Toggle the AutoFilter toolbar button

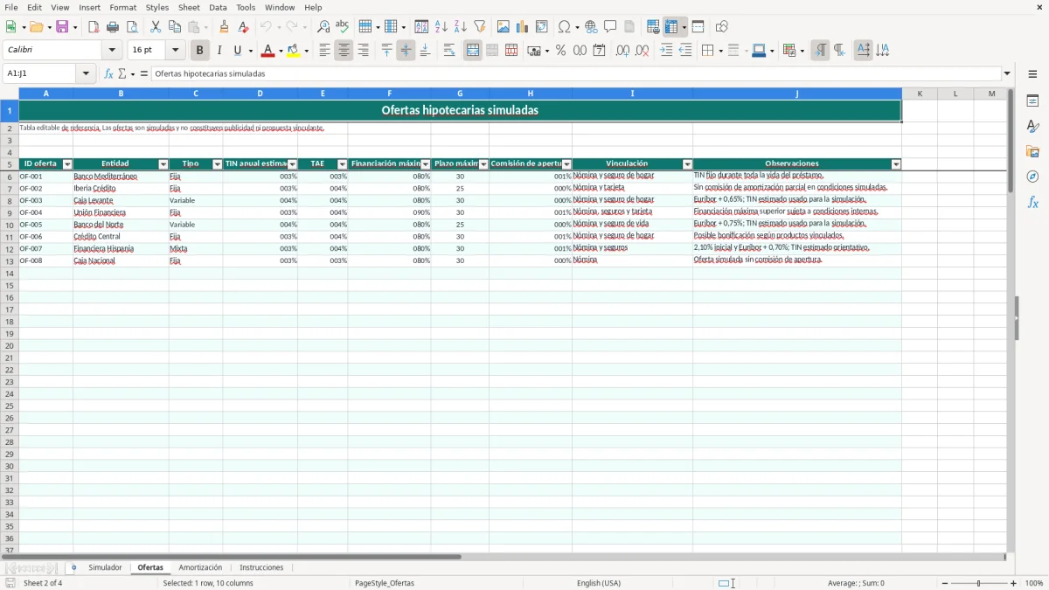pyautogui.click(x=480, y=27)
